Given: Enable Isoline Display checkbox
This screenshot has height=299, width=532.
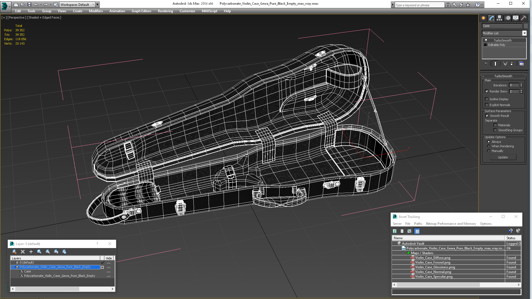Looking at the screenshot, I should click(487, 99).
